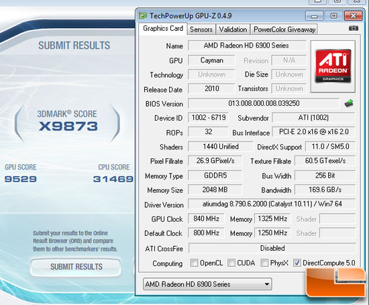Click the Driver Version field value
The width and height of the screenshot is (369, 305).
click(272, 204)
